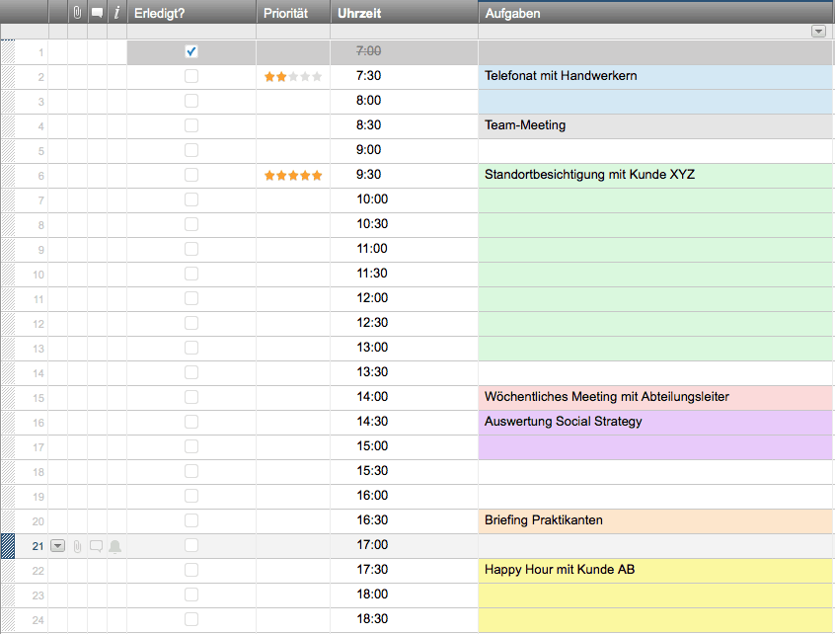Select the Priorität column header
The width and height of the screenshot is (835, 634).
(x=293, y=13)
